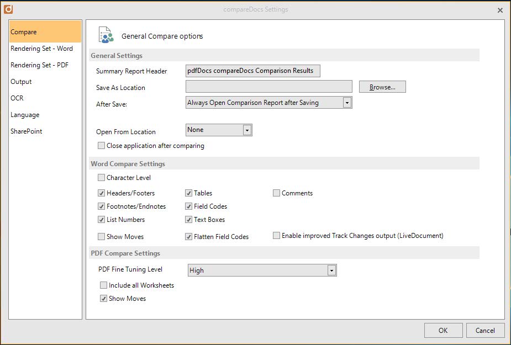The height and width of the screenshot is (345, 511).
Task: Close the compareDocs Settings dialog
Action: (500, 10)
